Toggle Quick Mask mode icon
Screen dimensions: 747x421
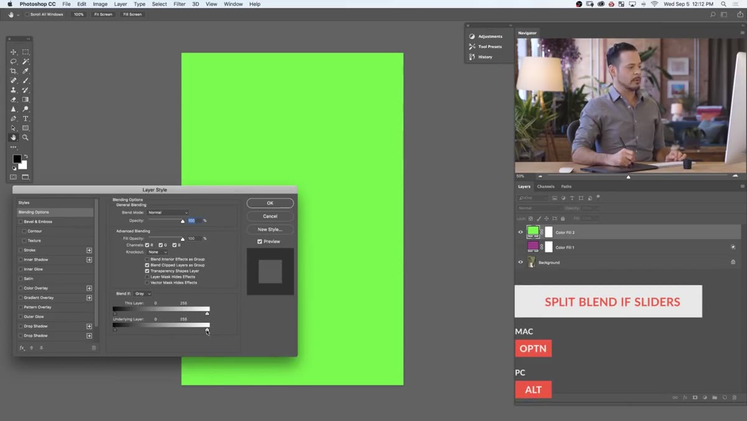click(13, 177)
